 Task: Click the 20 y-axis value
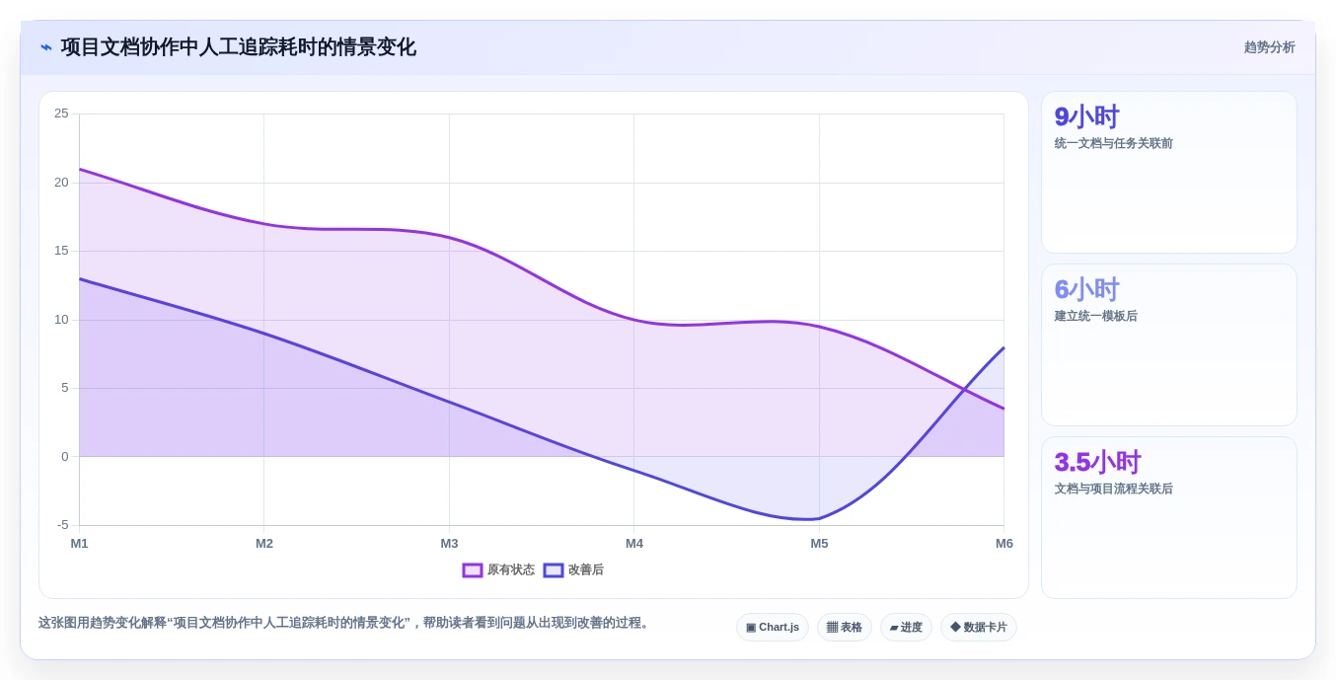click(x=61, y=183)
